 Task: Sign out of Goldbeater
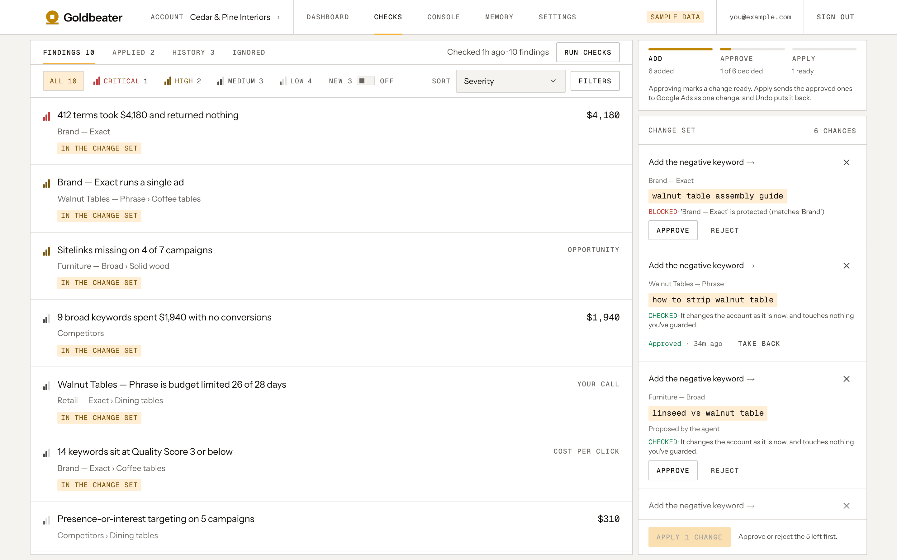835,17
